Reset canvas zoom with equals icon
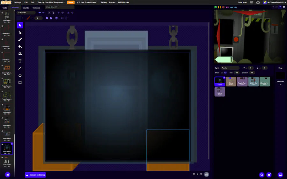This screenshot has width=287, height=179. click(197, 174)
